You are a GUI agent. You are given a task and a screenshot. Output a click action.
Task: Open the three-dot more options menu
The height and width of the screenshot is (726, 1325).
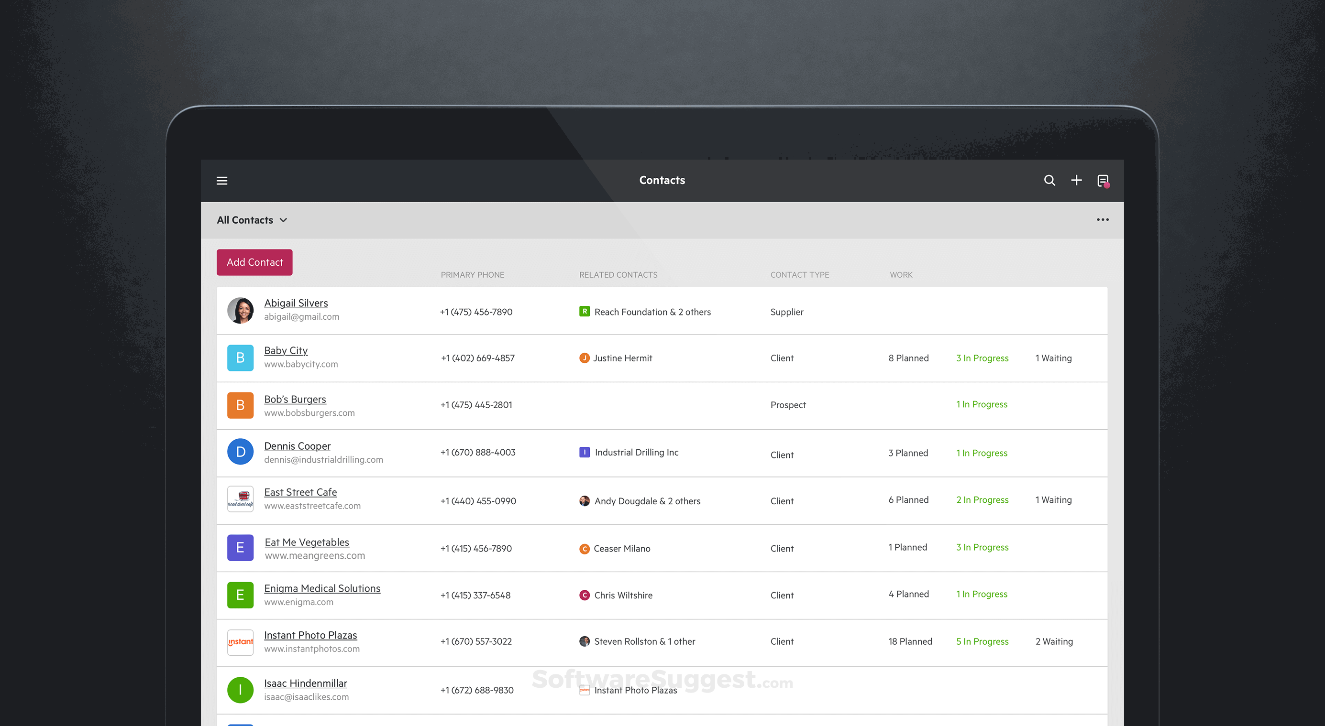click(1102, 220)
